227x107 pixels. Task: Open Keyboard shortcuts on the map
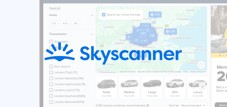128,72
